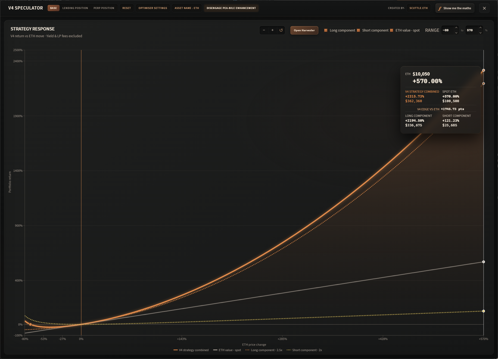Click Asset Name : ETH button
Image resolution: width=498 pixels, height=359 pixels.
[187, 8]
